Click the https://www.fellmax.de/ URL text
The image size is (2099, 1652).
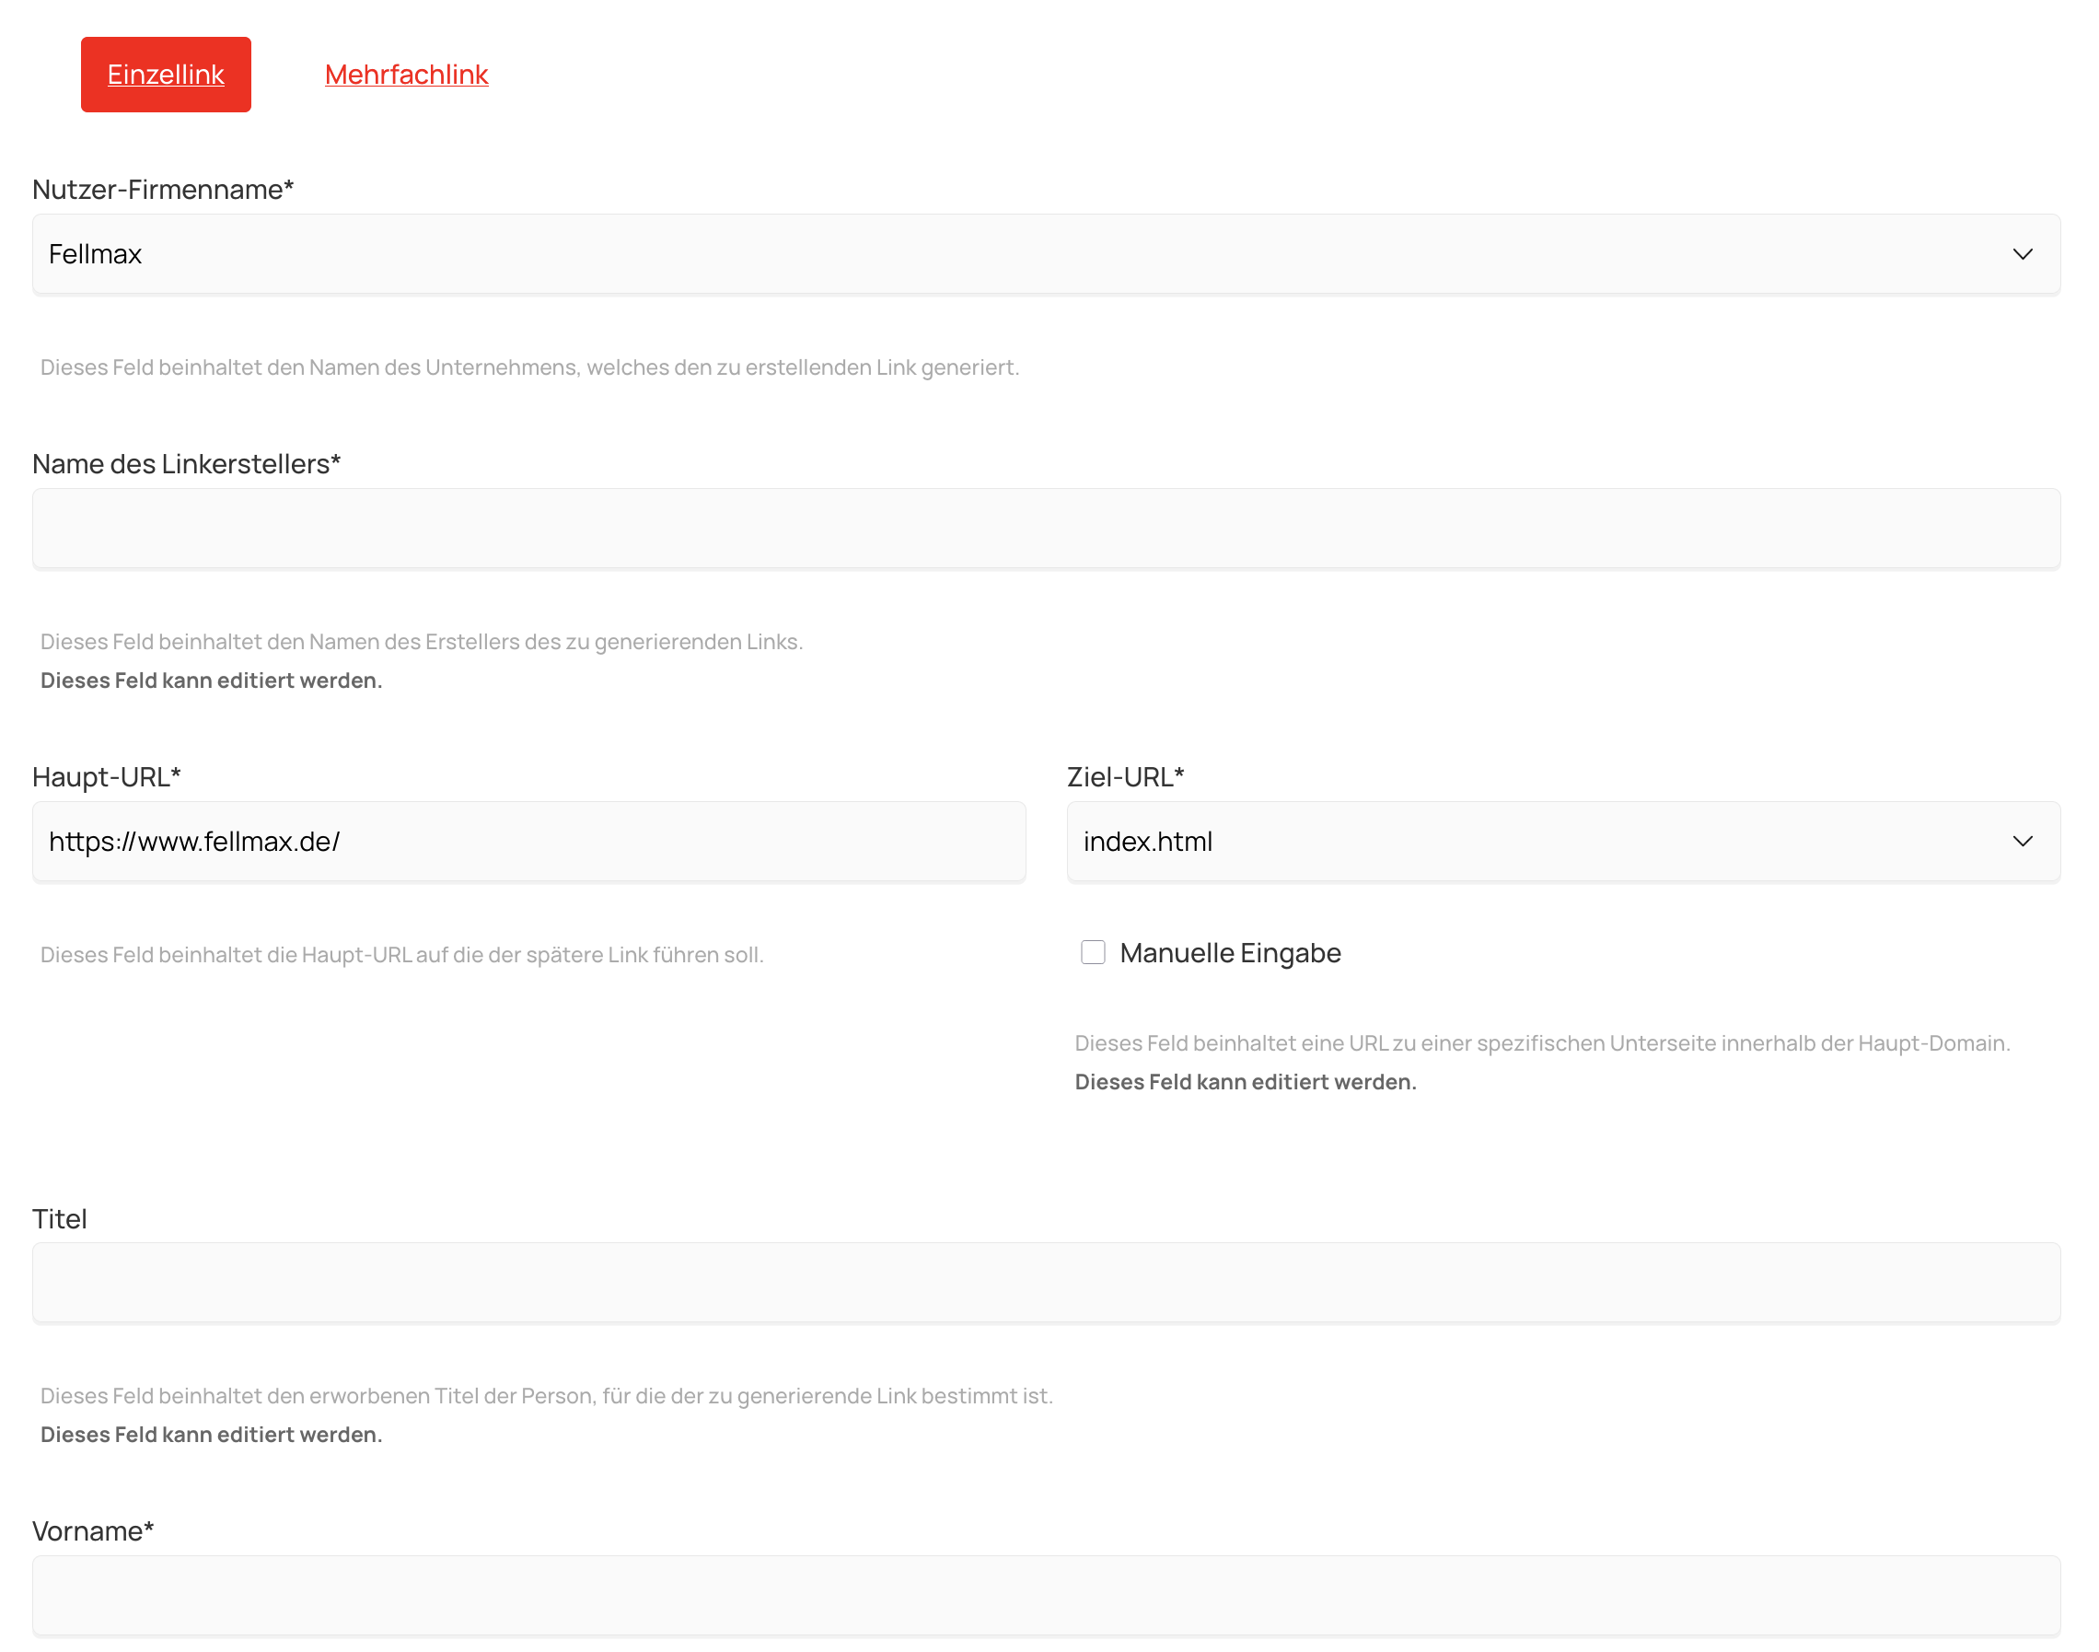click(194, 842)
